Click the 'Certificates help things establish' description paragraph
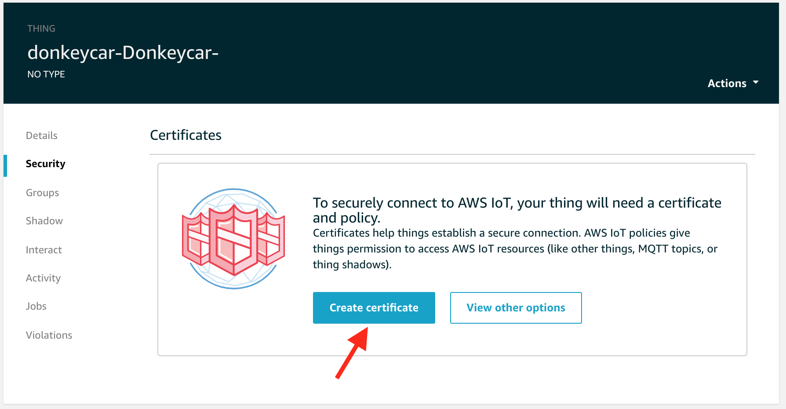This screenshot has height=409, width=786. coord(515,249)
